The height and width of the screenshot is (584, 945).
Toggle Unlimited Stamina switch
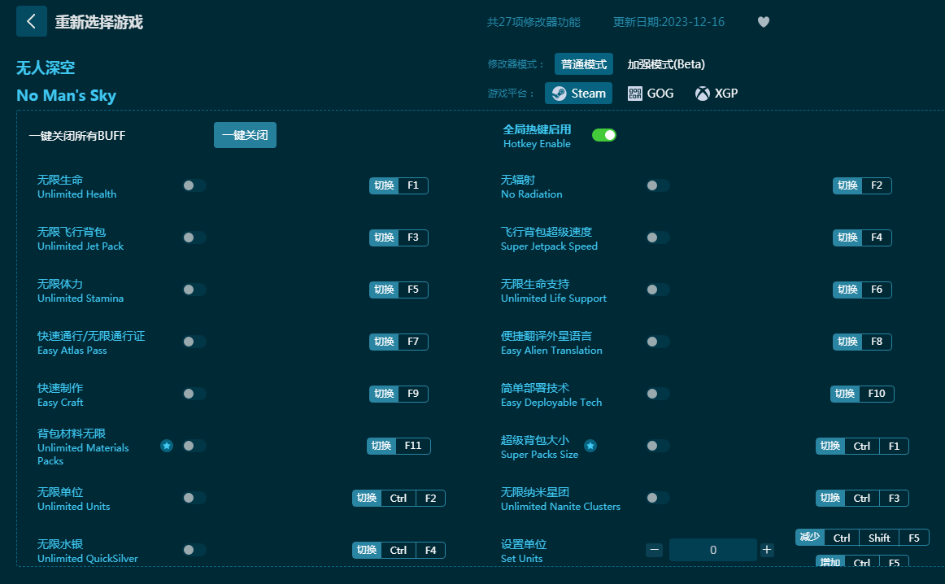tap(194, 290)
